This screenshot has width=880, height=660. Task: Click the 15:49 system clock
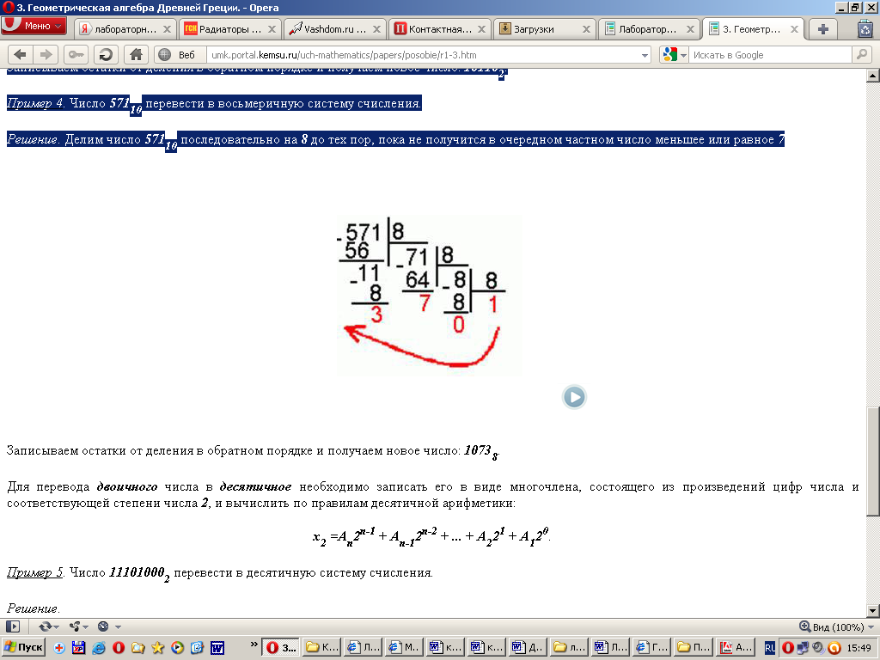coord(859,648)
